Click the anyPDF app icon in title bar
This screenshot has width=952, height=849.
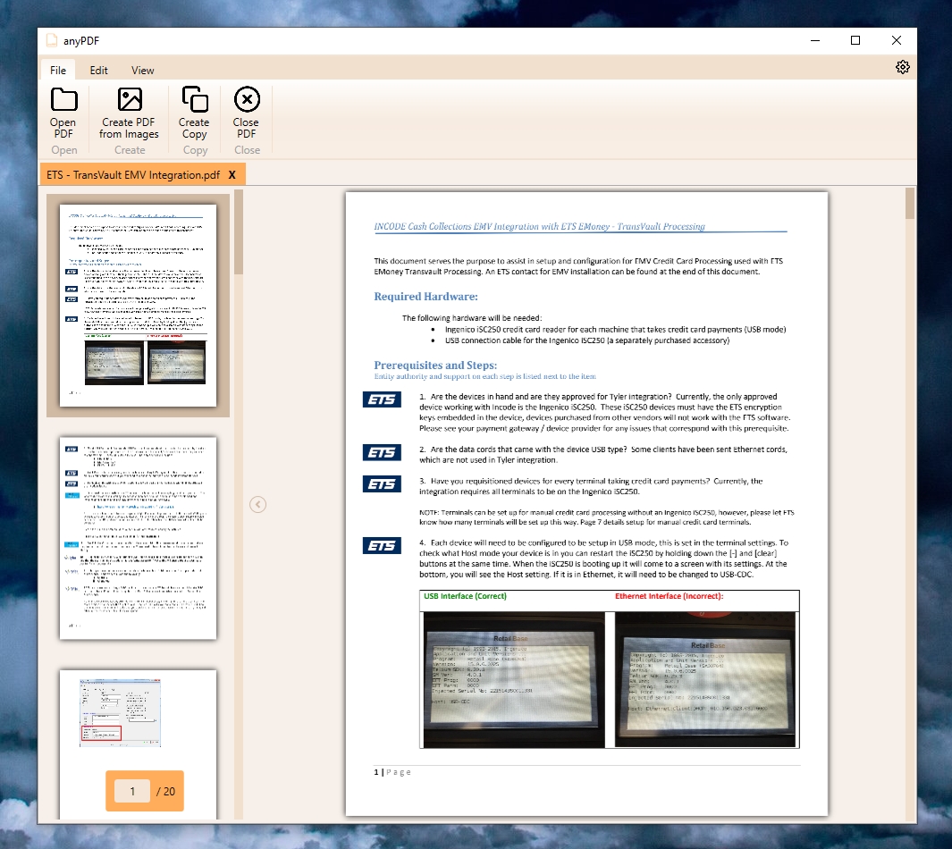coord(52,40)
